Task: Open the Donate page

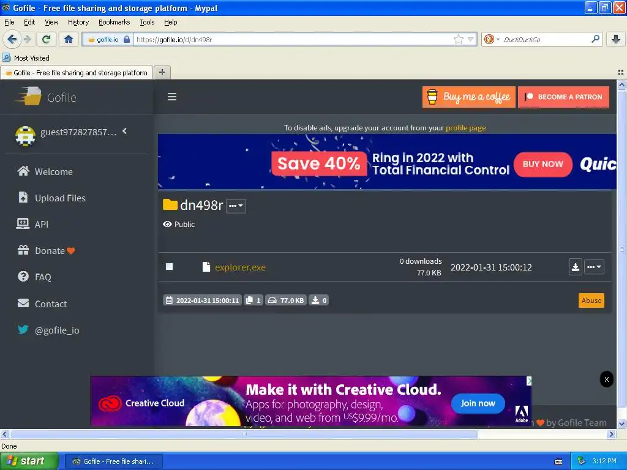Action: coord(46,250)
